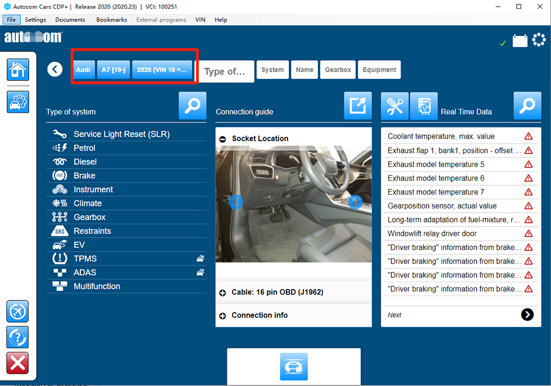Select the Name step button
This screenshot has height=386, width=551.
click(x=304, y=69)
